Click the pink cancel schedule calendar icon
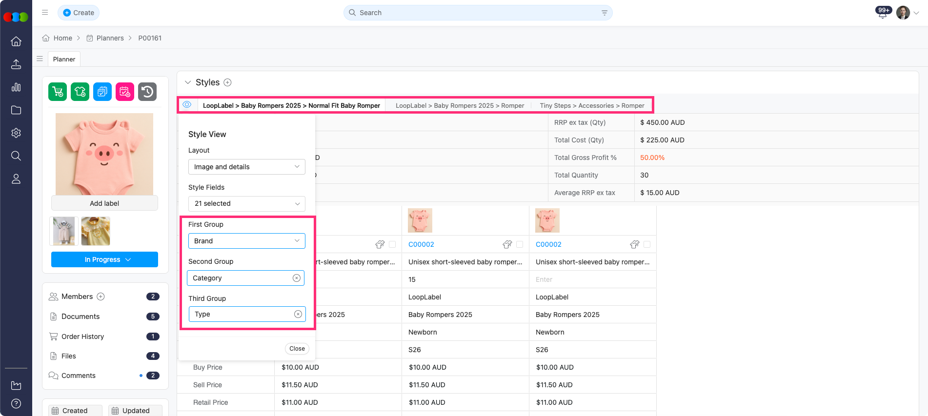Image resolution: width=928 pixels, height=416 pixels. point(125,92)
